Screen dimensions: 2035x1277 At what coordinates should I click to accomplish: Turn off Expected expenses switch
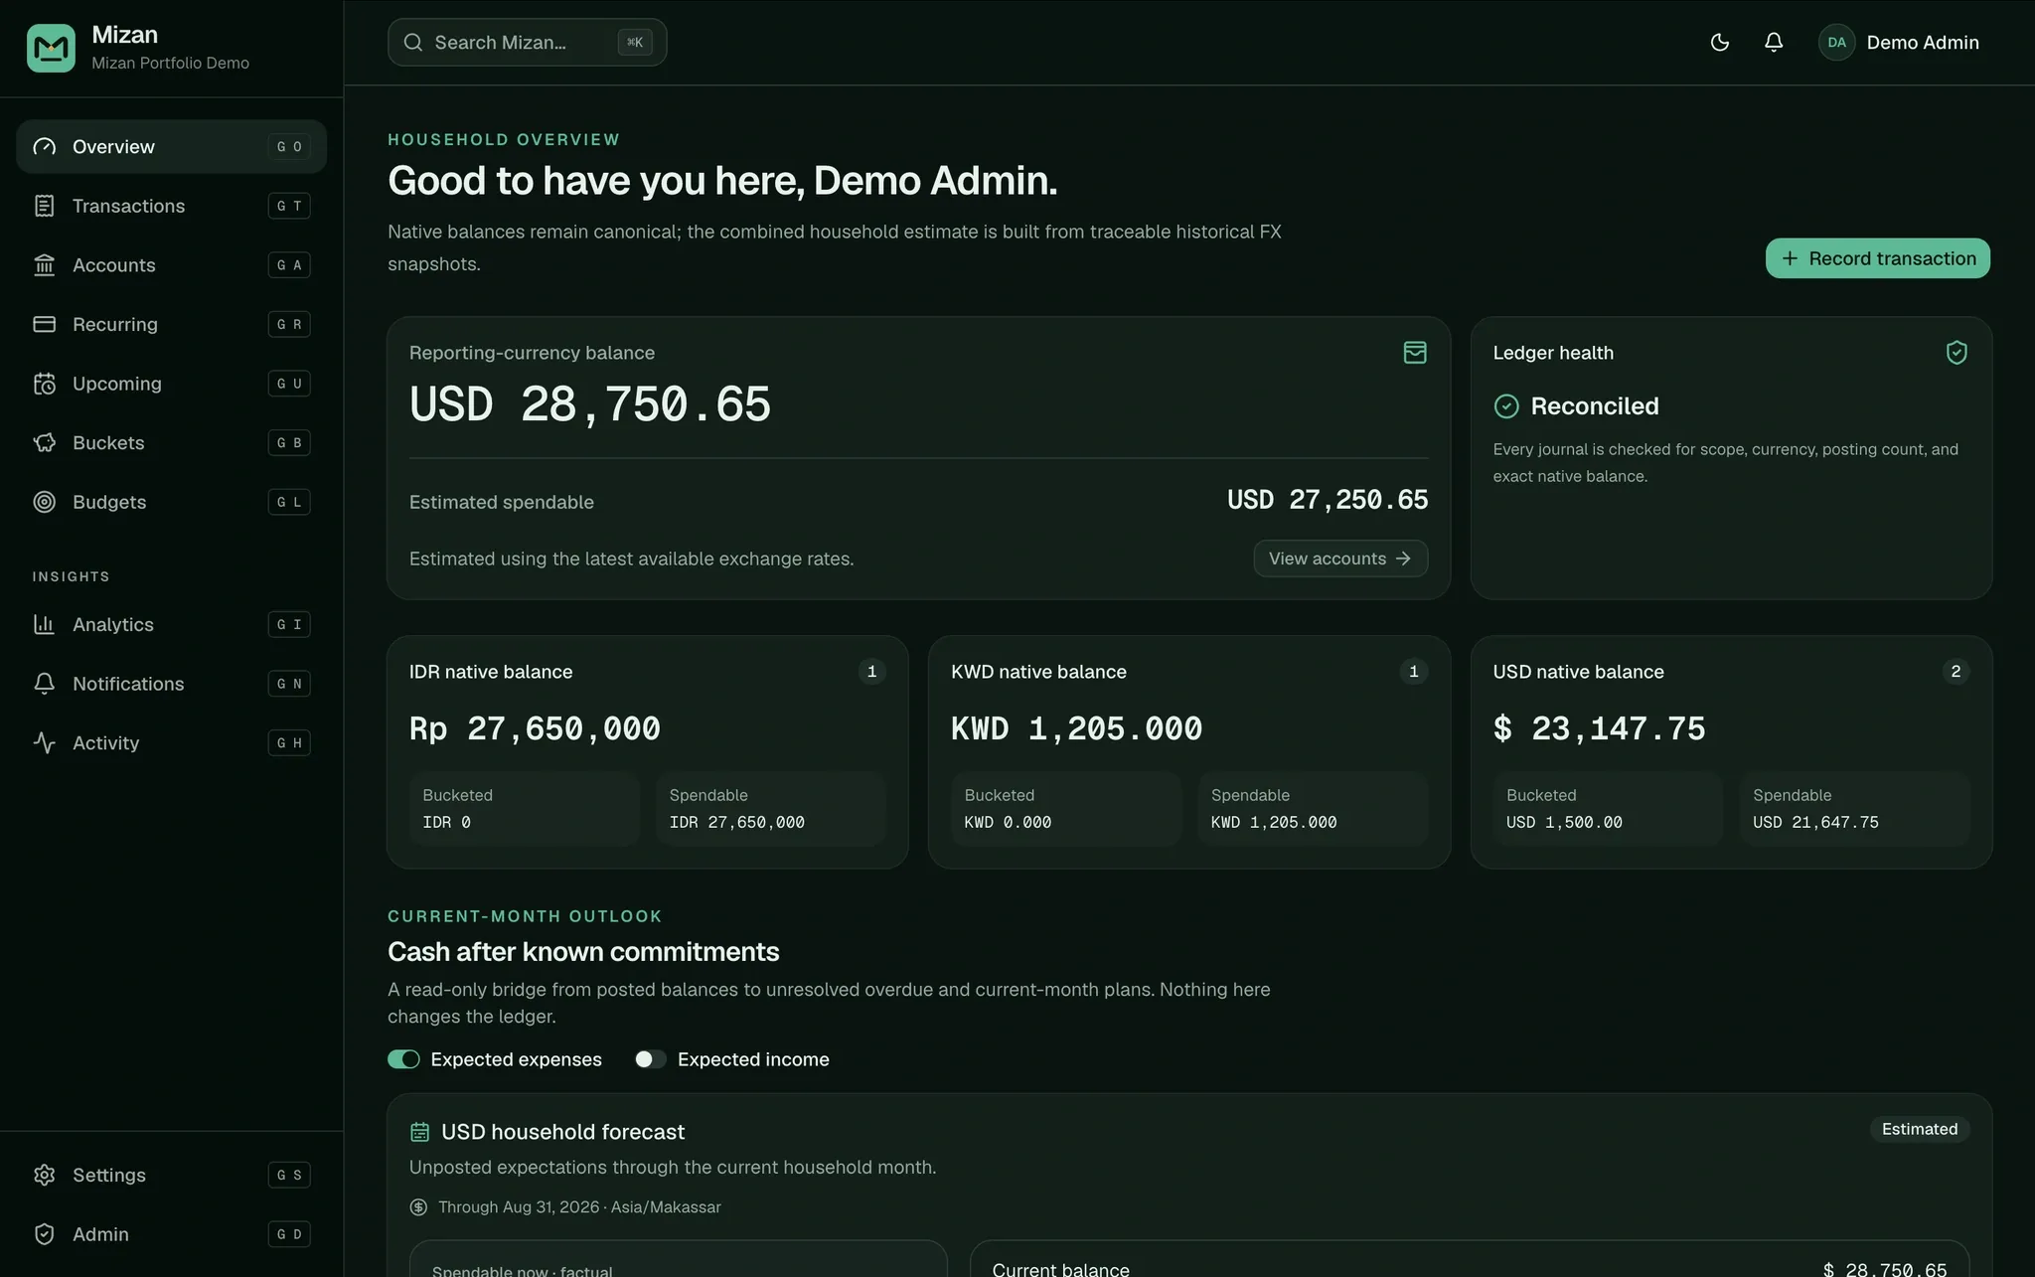(403, 1059)
